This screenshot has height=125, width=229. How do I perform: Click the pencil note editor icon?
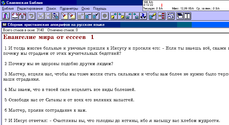[152, 15]
